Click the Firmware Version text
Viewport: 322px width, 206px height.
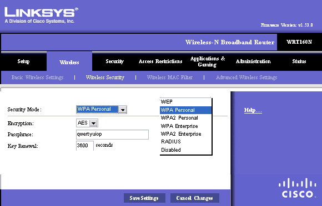[286, 25]
